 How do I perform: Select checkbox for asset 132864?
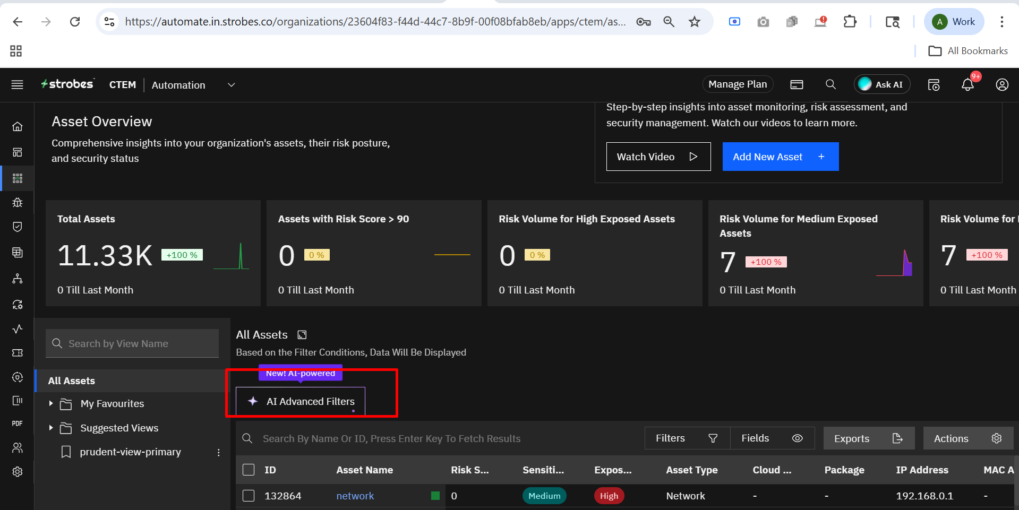click(249, 496)
